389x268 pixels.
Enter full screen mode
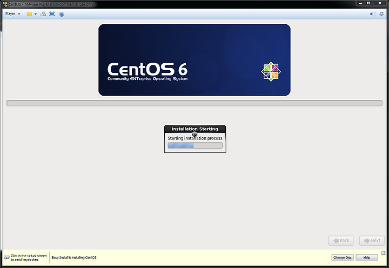pos(52,14)
